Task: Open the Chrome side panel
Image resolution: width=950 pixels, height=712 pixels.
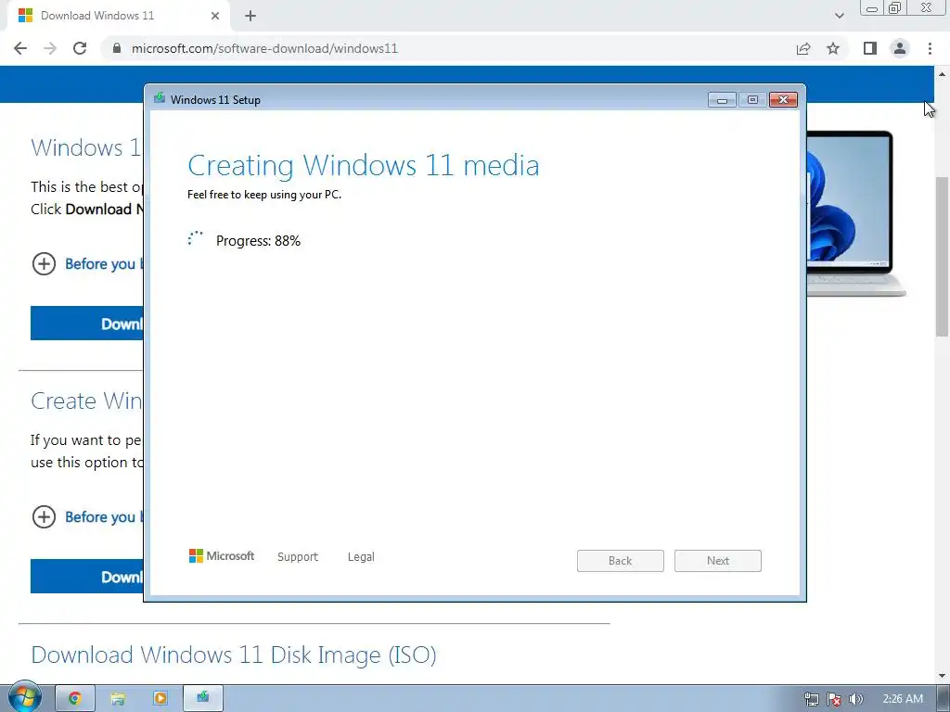Action: pyautogui.click(x=870, y=48)
